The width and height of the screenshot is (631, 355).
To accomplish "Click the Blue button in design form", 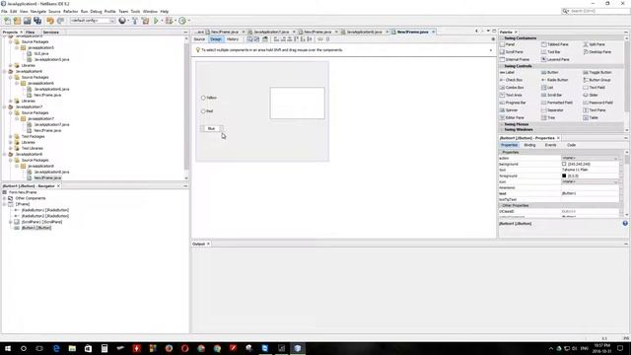I will point(211,128).
